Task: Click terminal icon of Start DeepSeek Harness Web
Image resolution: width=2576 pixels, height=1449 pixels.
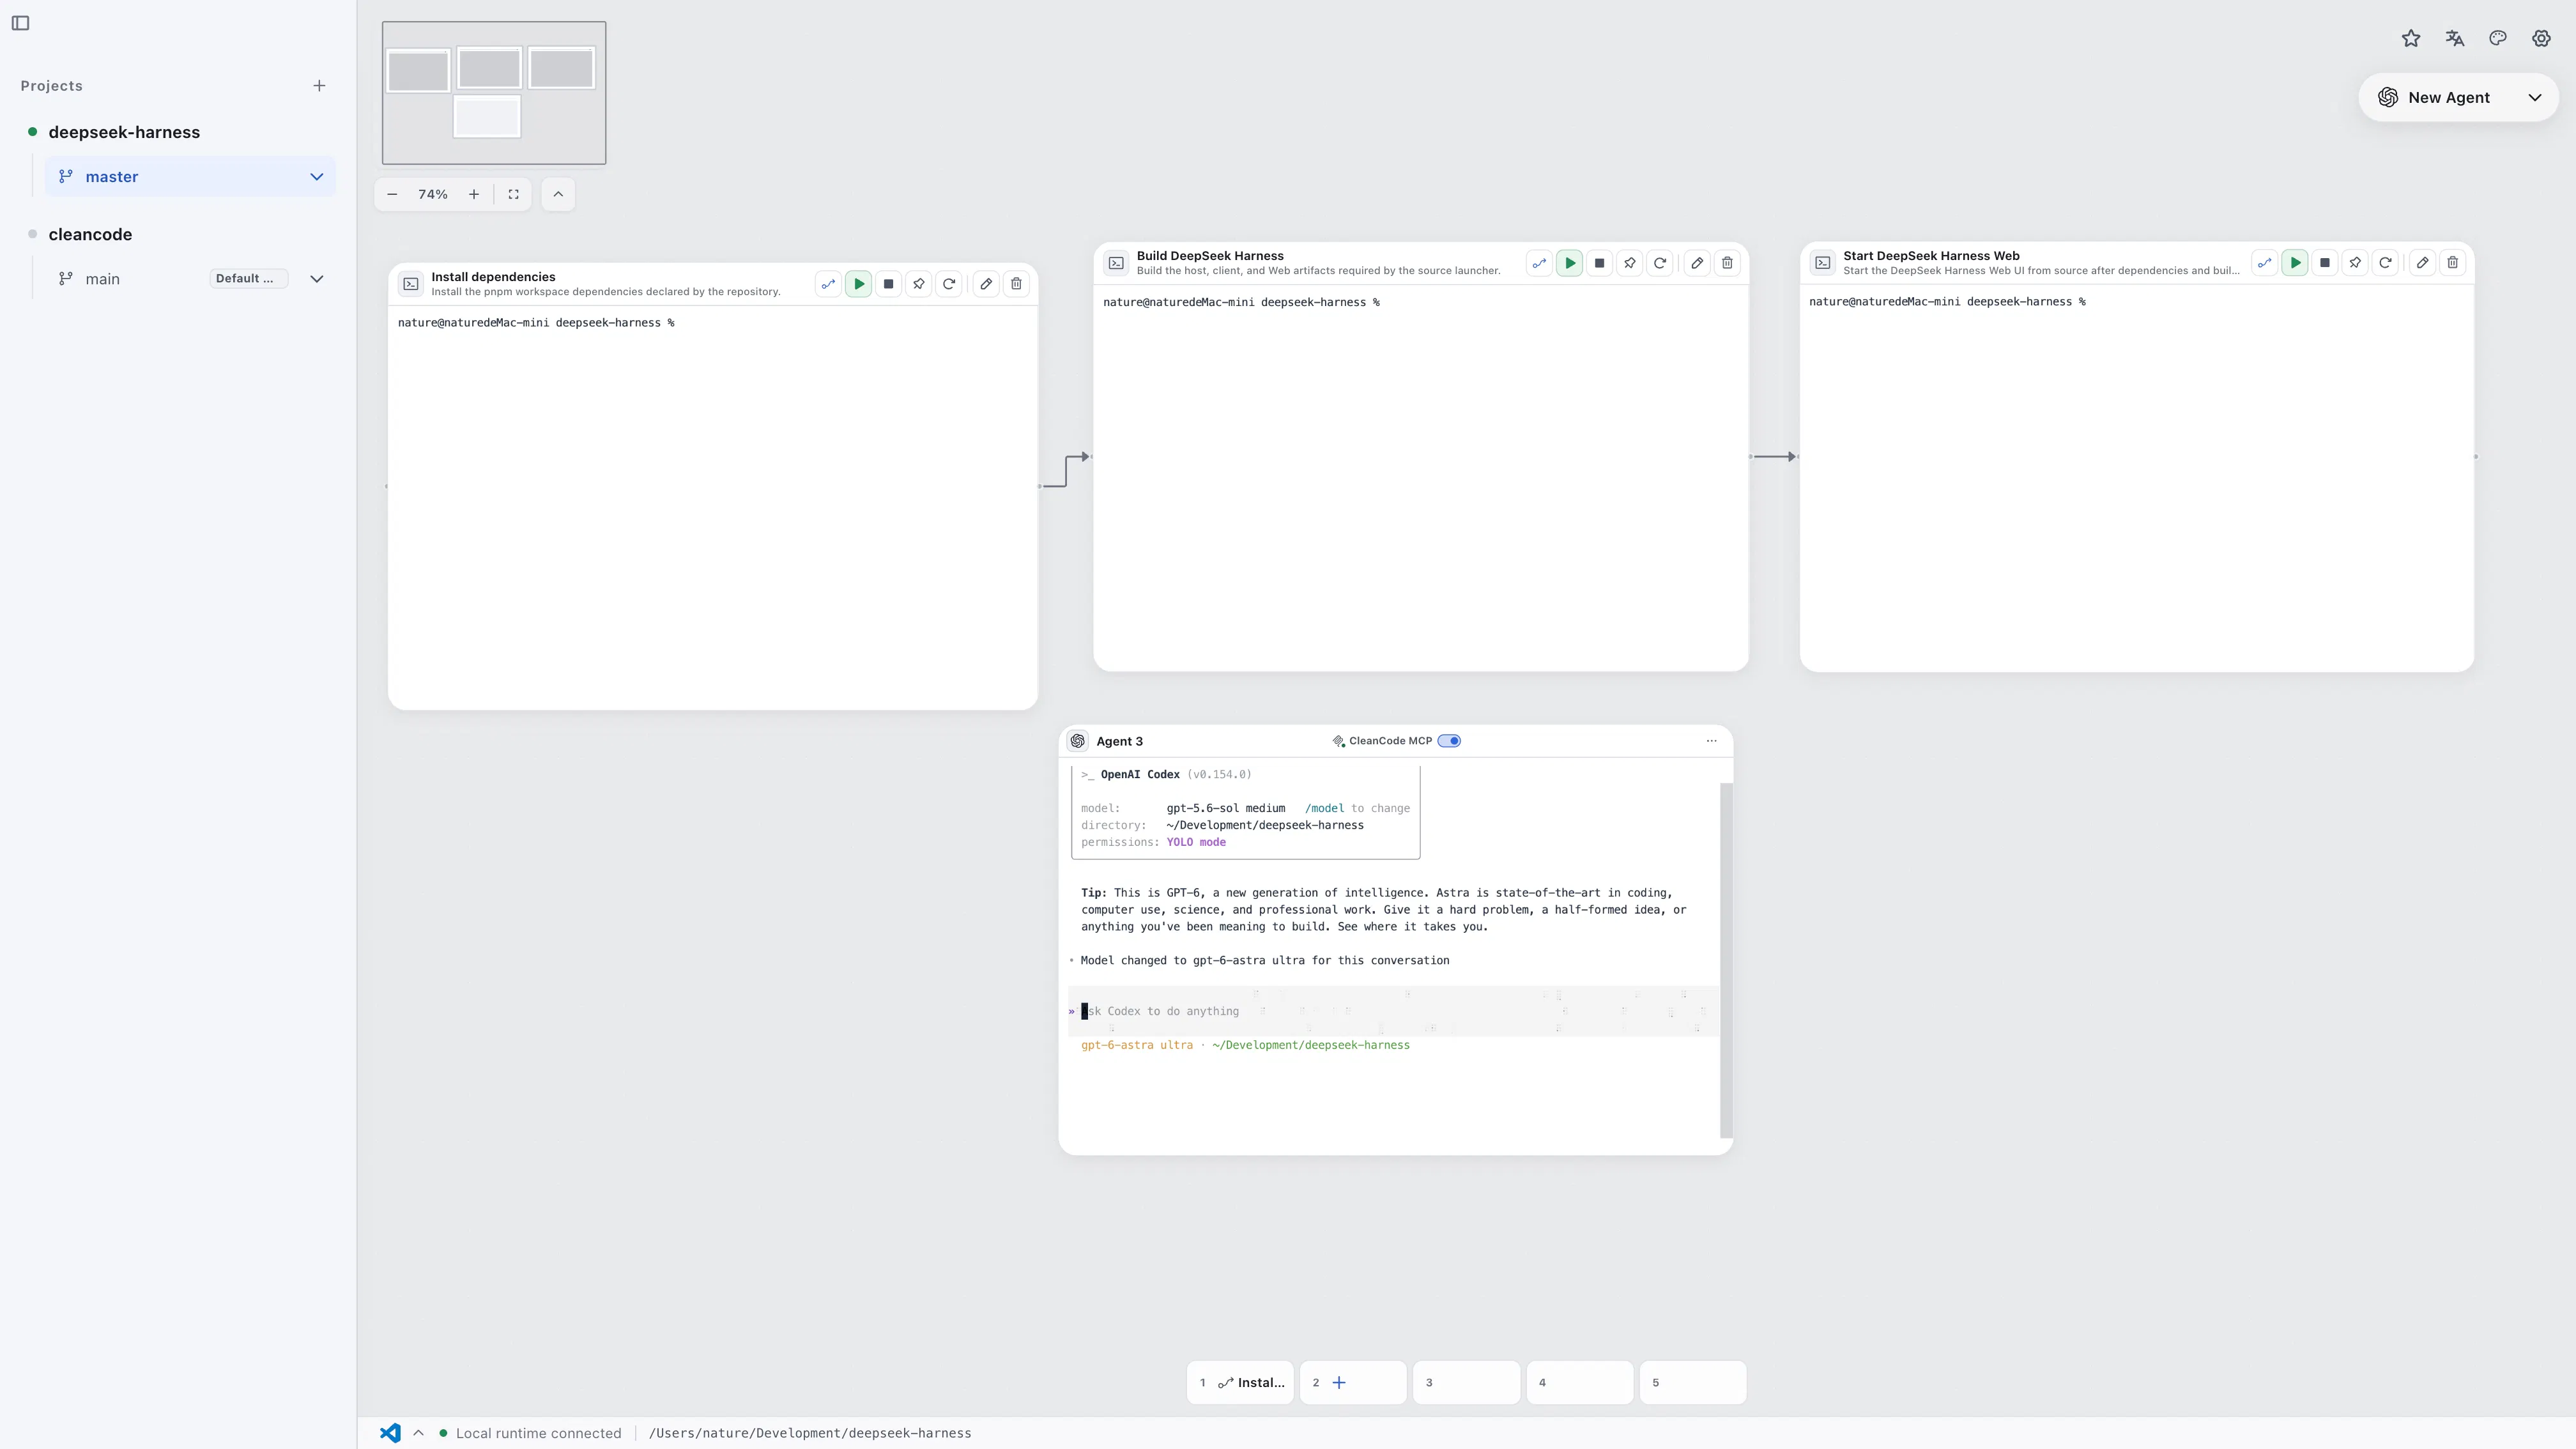Action: 1823,262
